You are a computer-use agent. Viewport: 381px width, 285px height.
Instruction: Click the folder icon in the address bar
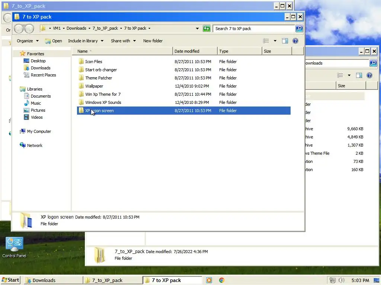pyautogui.click(x=43, y=28)
